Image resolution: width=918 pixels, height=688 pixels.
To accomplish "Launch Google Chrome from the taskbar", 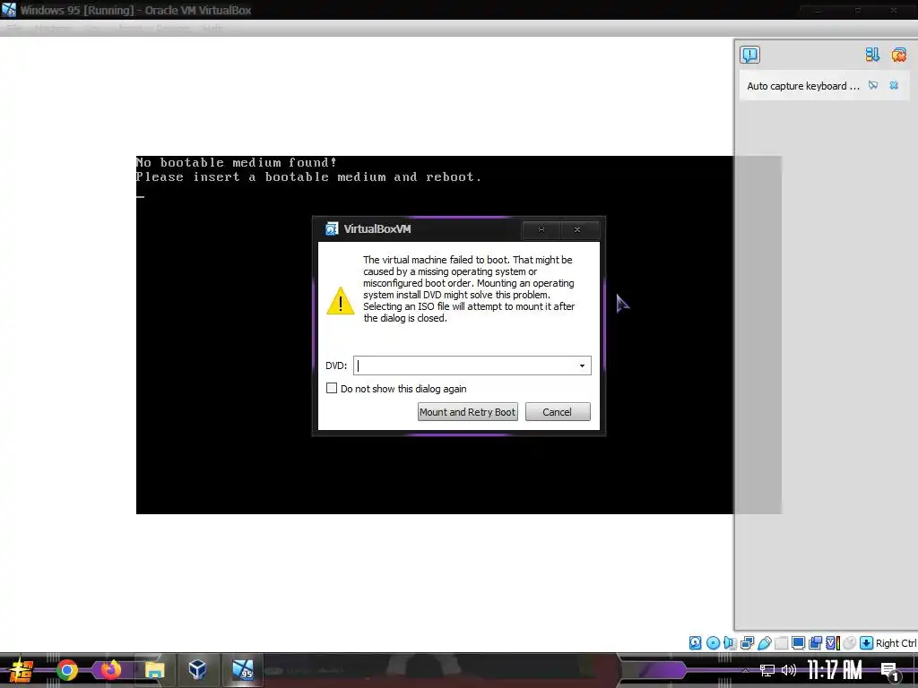I will coord(66,670).
